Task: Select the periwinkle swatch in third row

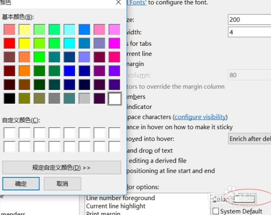Action: click(x=85, y=57)
